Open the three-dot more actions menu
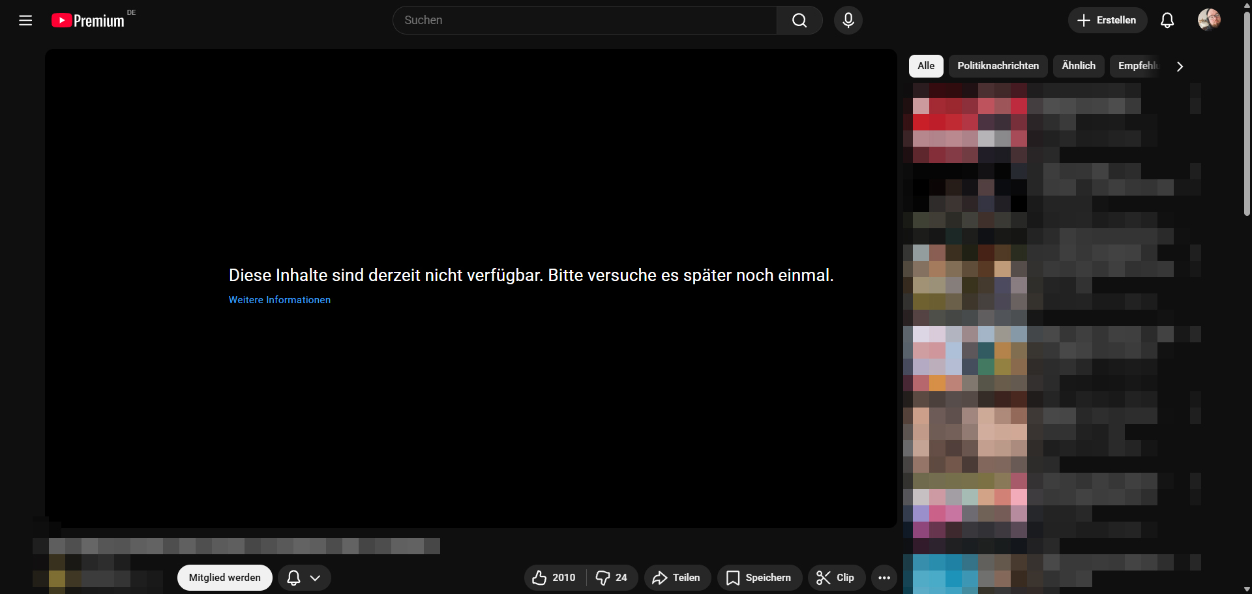Screen dimensions: 1252x594 pos(884,578)
